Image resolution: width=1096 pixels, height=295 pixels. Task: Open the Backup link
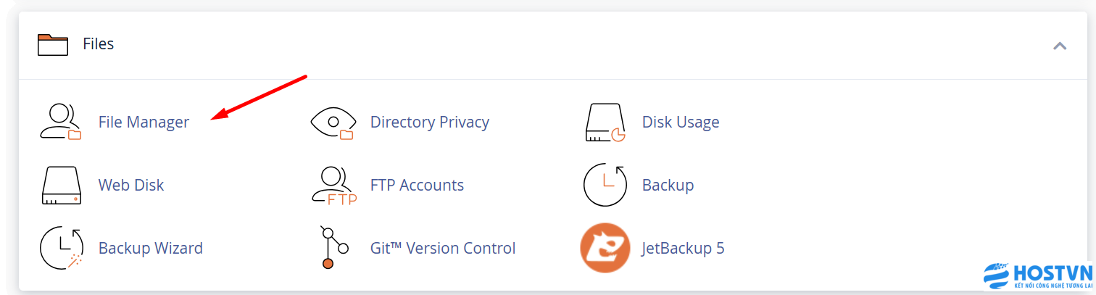tap(668, 185)
